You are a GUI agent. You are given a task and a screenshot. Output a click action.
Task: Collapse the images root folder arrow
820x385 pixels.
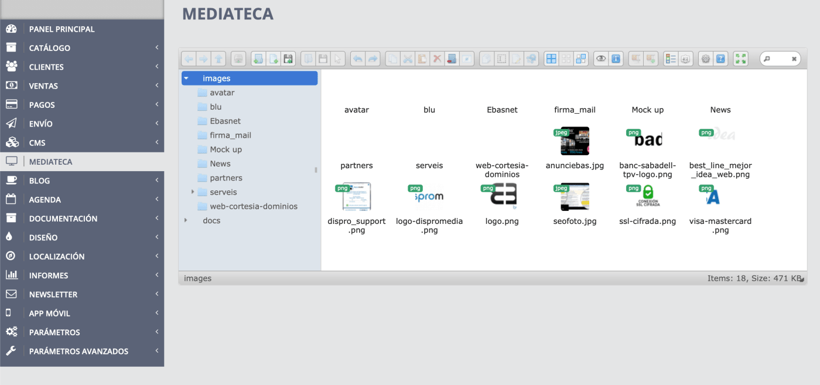(x=186, y=78)
